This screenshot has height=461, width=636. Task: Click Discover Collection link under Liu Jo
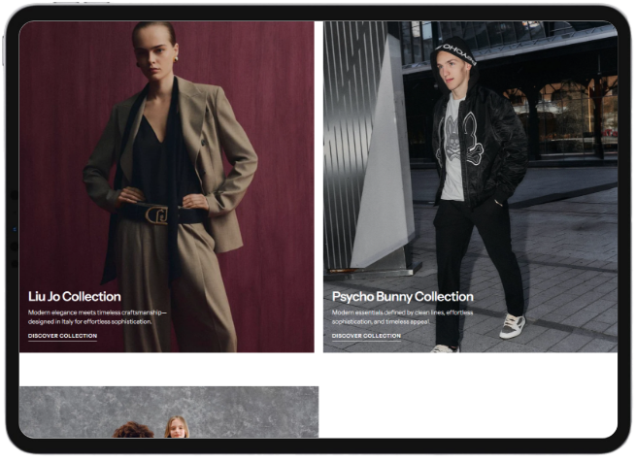tap(62, 336)
